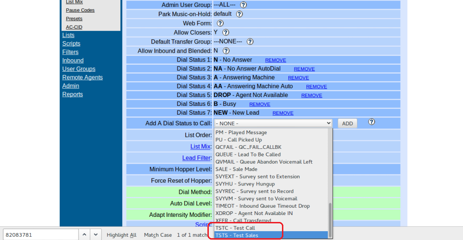The height and width of the screenshot is (240, 463).
Task: Open help icon for Admin User Group
Action: coord(244,5)
